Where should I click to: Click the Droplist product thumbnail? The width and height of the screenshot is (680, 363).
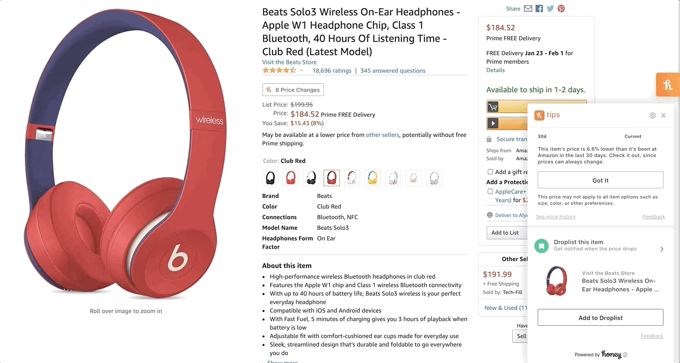[556, 281]
